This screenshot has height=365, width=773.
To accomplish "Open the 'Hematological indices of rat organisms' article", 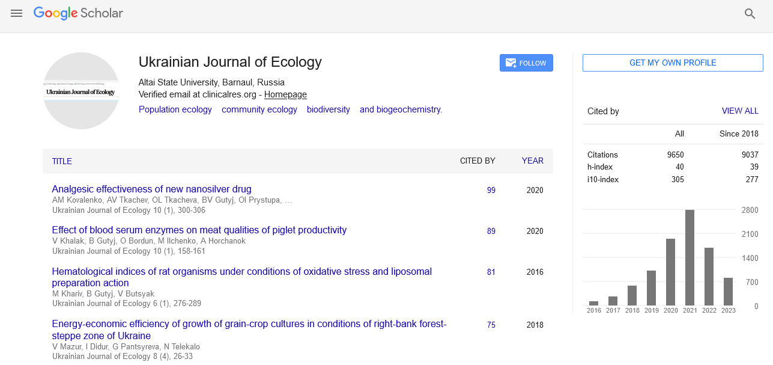I will coord(241,272).
